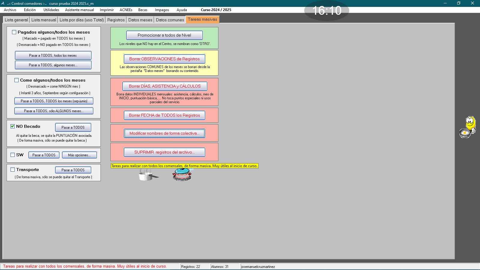Click the red status bar message text
Screen dimensions: 480x270
[x=85, y=266]
